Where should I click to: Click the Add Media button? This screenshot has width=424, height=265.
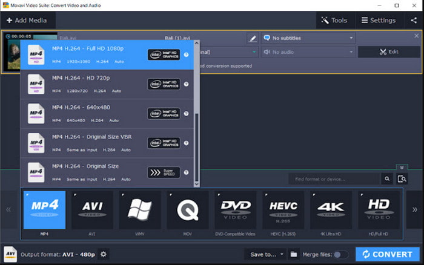coord(27,20)
